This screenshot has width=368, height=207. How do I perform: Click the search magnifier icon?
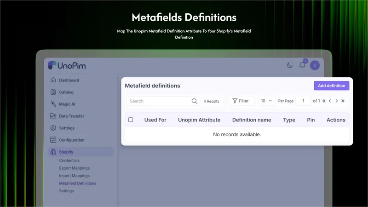[x=194, y=101]
